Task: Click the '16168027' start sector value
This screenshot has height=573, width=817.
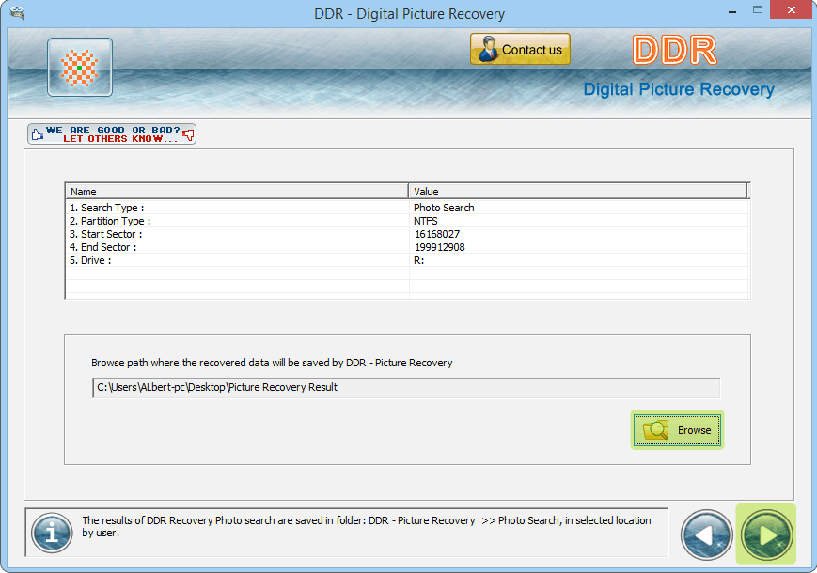Action: point(437,234)
